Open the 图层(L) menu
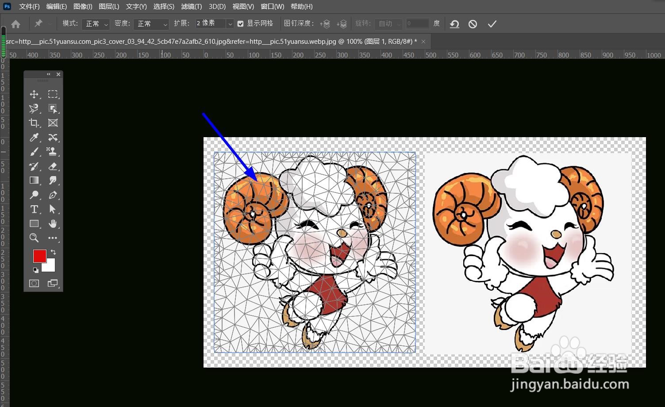665x407 pixels. 109,6
